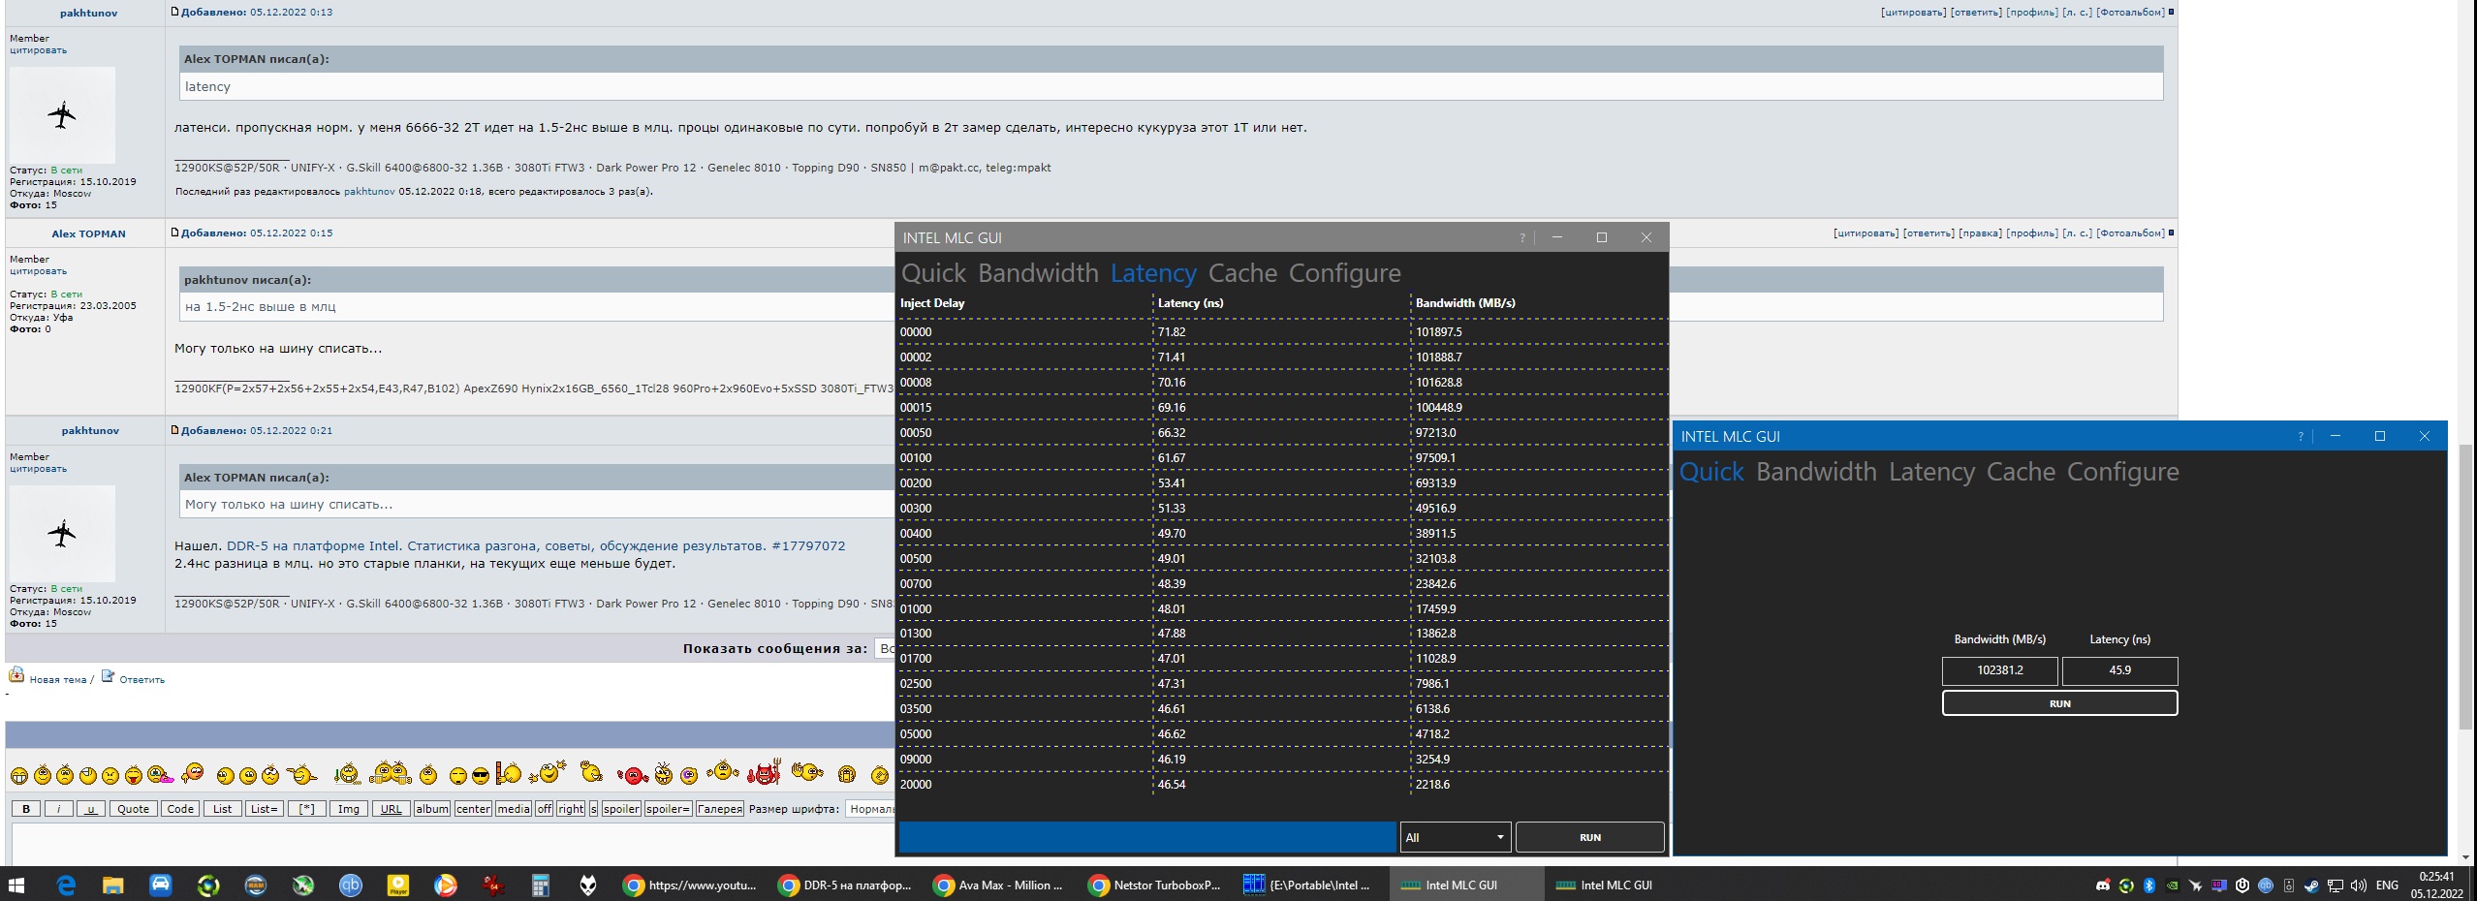Click RUN below the Bandwidth and Latency results
This screenshot has height=901, width=2477.
pos(2059,703)
